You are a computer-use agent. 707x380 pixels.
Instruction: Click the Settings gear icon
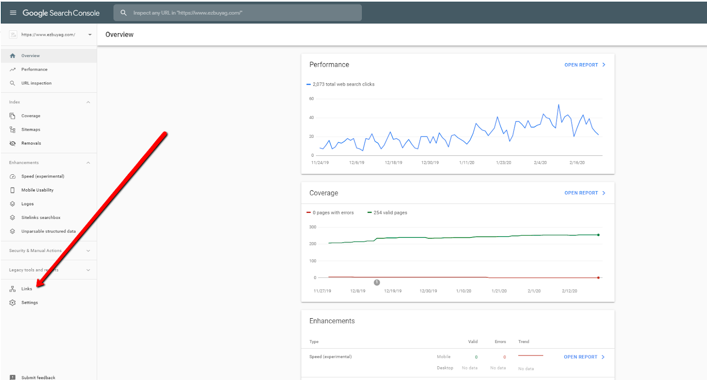click(x=12, y=302)
